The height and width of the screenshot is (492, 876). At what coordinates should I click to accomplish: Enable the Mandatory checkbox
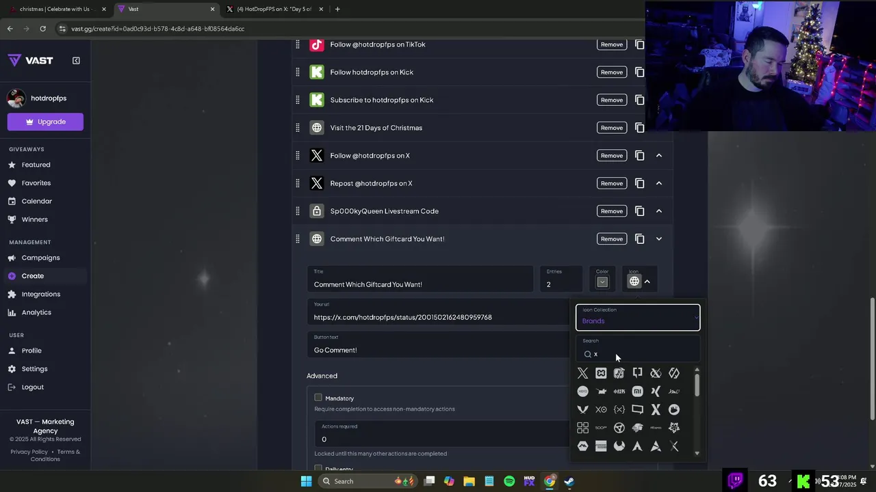tap(318, 397)
